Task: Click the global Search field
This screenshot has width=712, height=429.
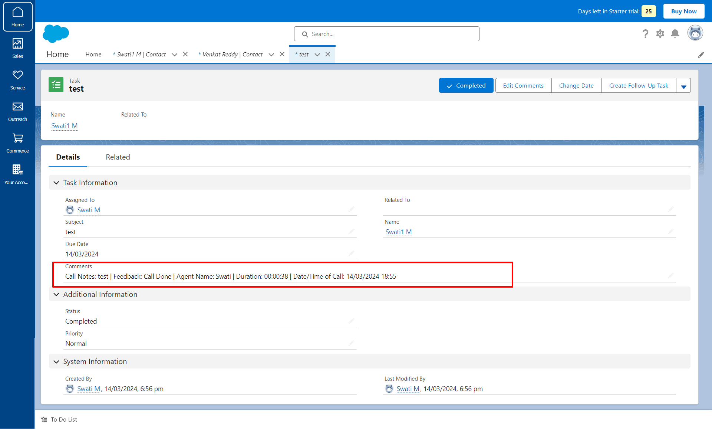Action: point(386,34)
